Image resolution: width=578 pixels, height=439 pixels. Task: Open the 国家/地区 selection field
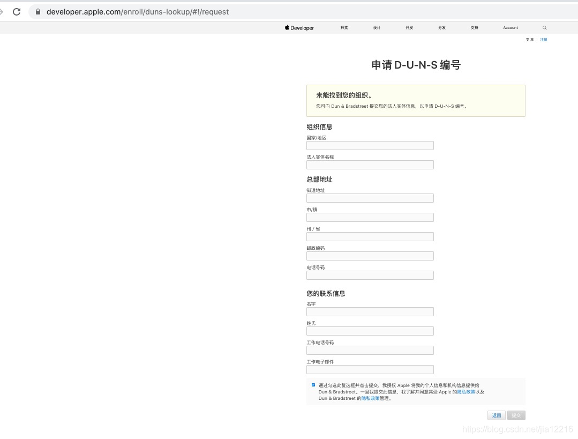click(x=370, y=145)
